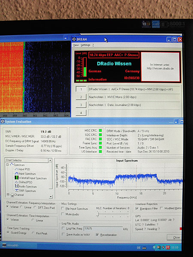The width and height of the screenshot is (193, 257).
Task: Click Chart Selector scroll-down arrow
Action: click(51, 196)
